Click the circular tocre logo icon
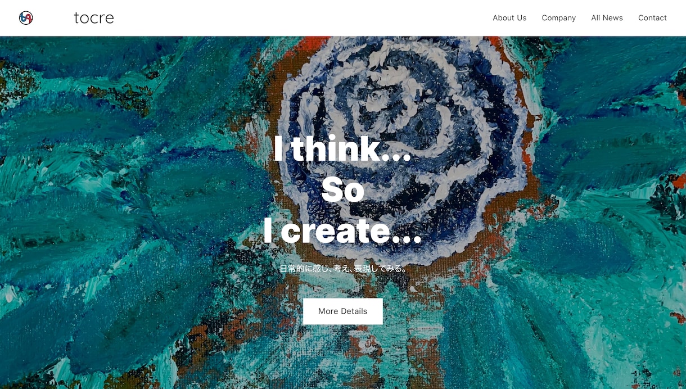The height and width of the screenshot is (389, 686). point(26,18)
